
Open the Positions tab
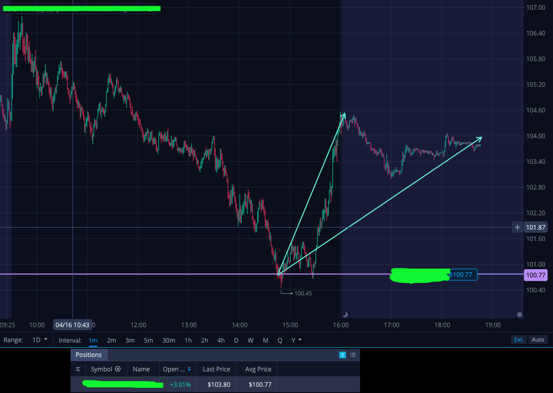coord(88,355)
